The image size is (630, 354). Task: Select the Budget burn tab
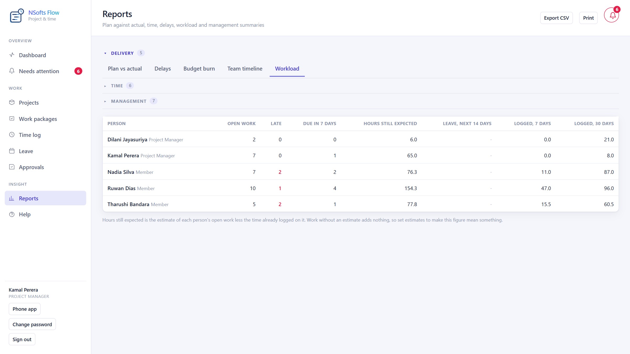[x=199, y=69]
